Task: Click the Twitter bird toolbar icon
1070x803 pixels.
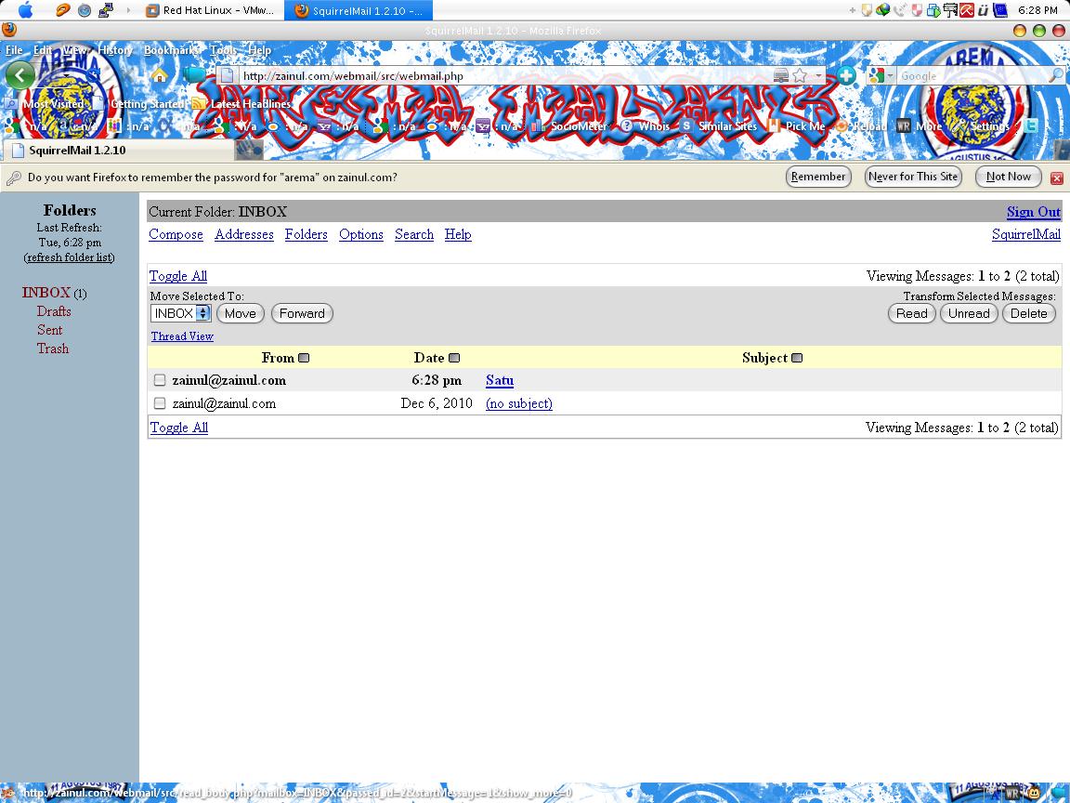Action: click(x=1031, y=125)
